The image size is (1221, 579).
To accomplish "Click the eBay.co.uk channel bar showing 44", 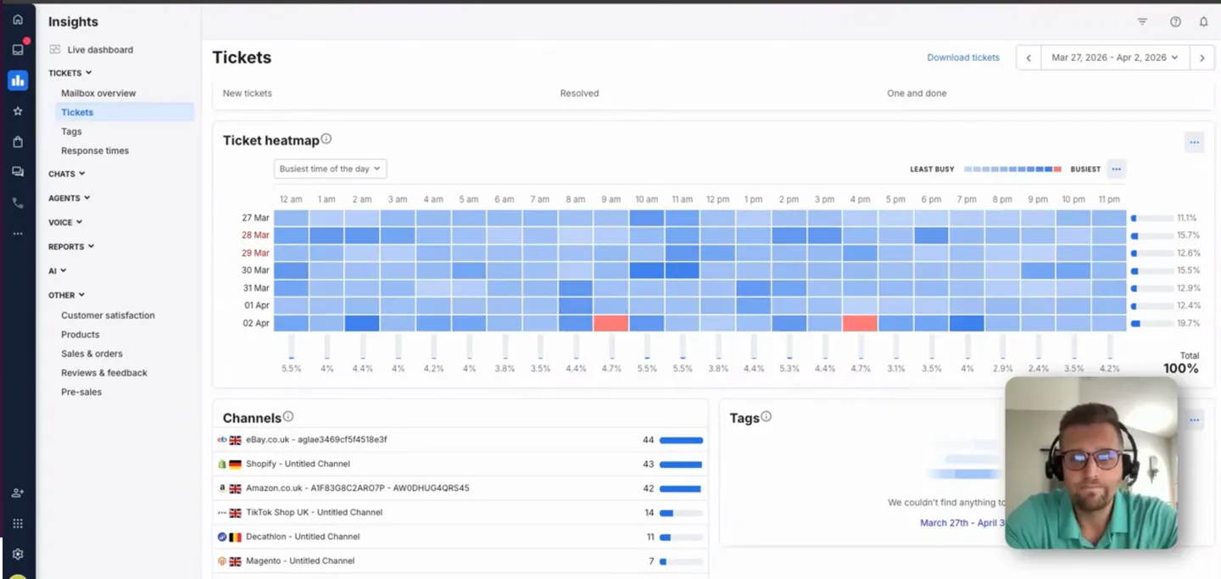I will [x=681, y=440].
